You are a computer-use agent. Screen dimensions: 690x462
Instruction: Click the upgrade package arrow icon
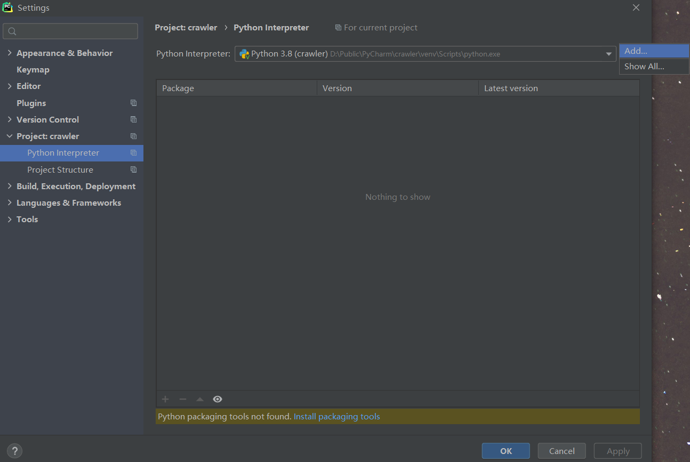[x=200, y=399]
